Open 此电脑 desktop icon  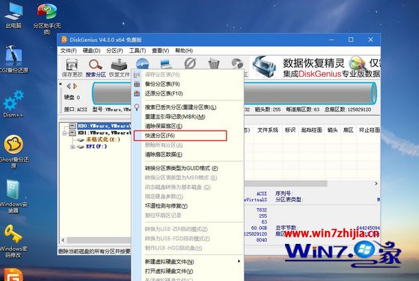coord(13,15)
